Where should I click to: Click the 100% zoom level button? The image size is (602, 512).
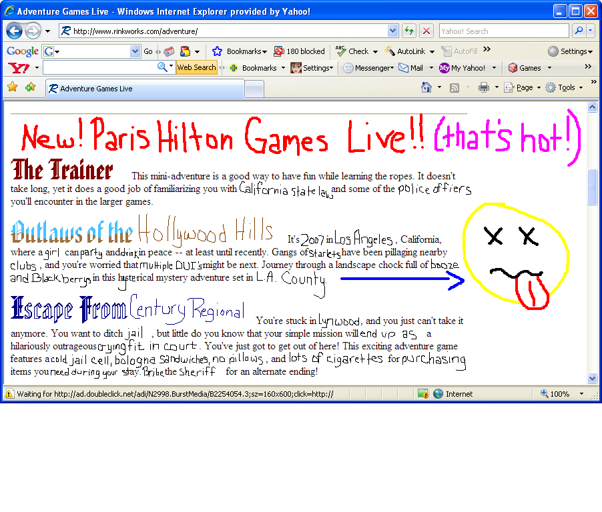(x=555, y=393)
